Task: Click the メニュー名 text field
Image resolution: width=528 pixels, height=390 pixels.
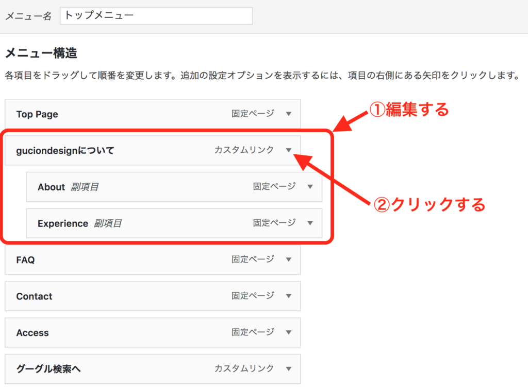Action: point(156,15)
